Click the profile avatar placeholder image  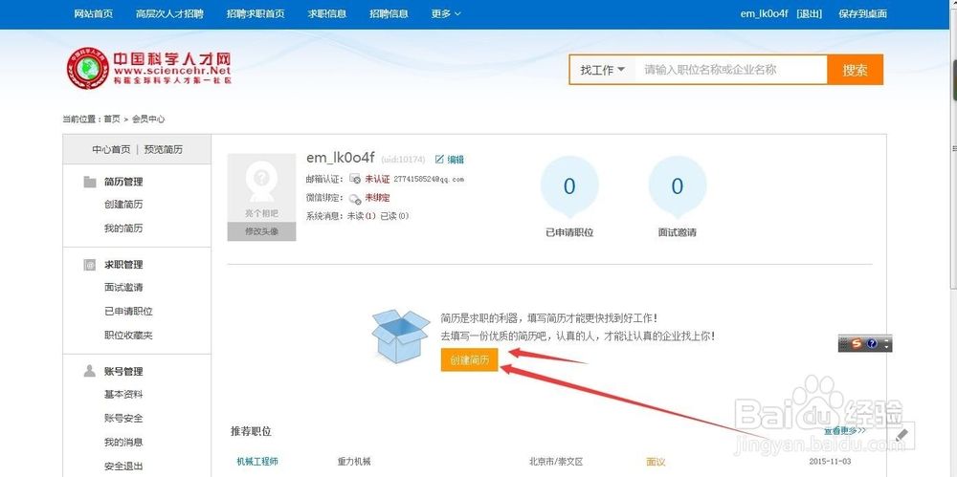tap(262, 188)
